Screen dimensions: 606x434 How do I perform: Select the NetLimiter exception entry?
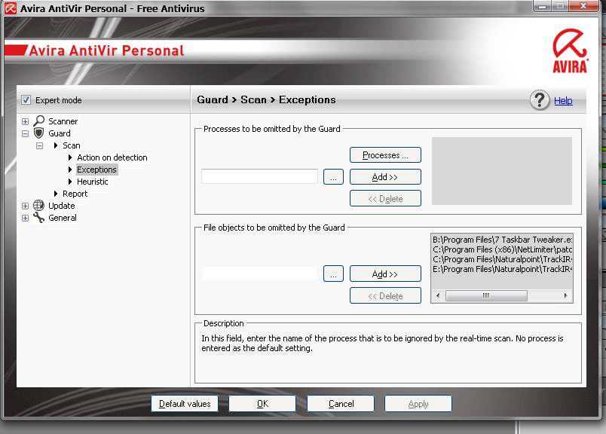pyautogui.click(x=502, y=249)
